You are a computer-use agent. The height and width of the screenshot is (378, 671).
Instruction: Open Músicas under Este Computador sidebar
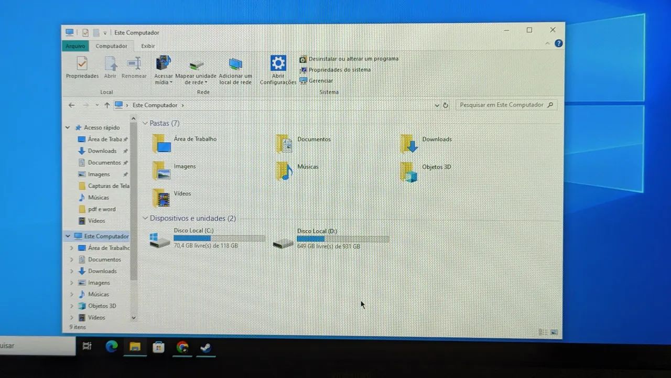coord(99,294)
